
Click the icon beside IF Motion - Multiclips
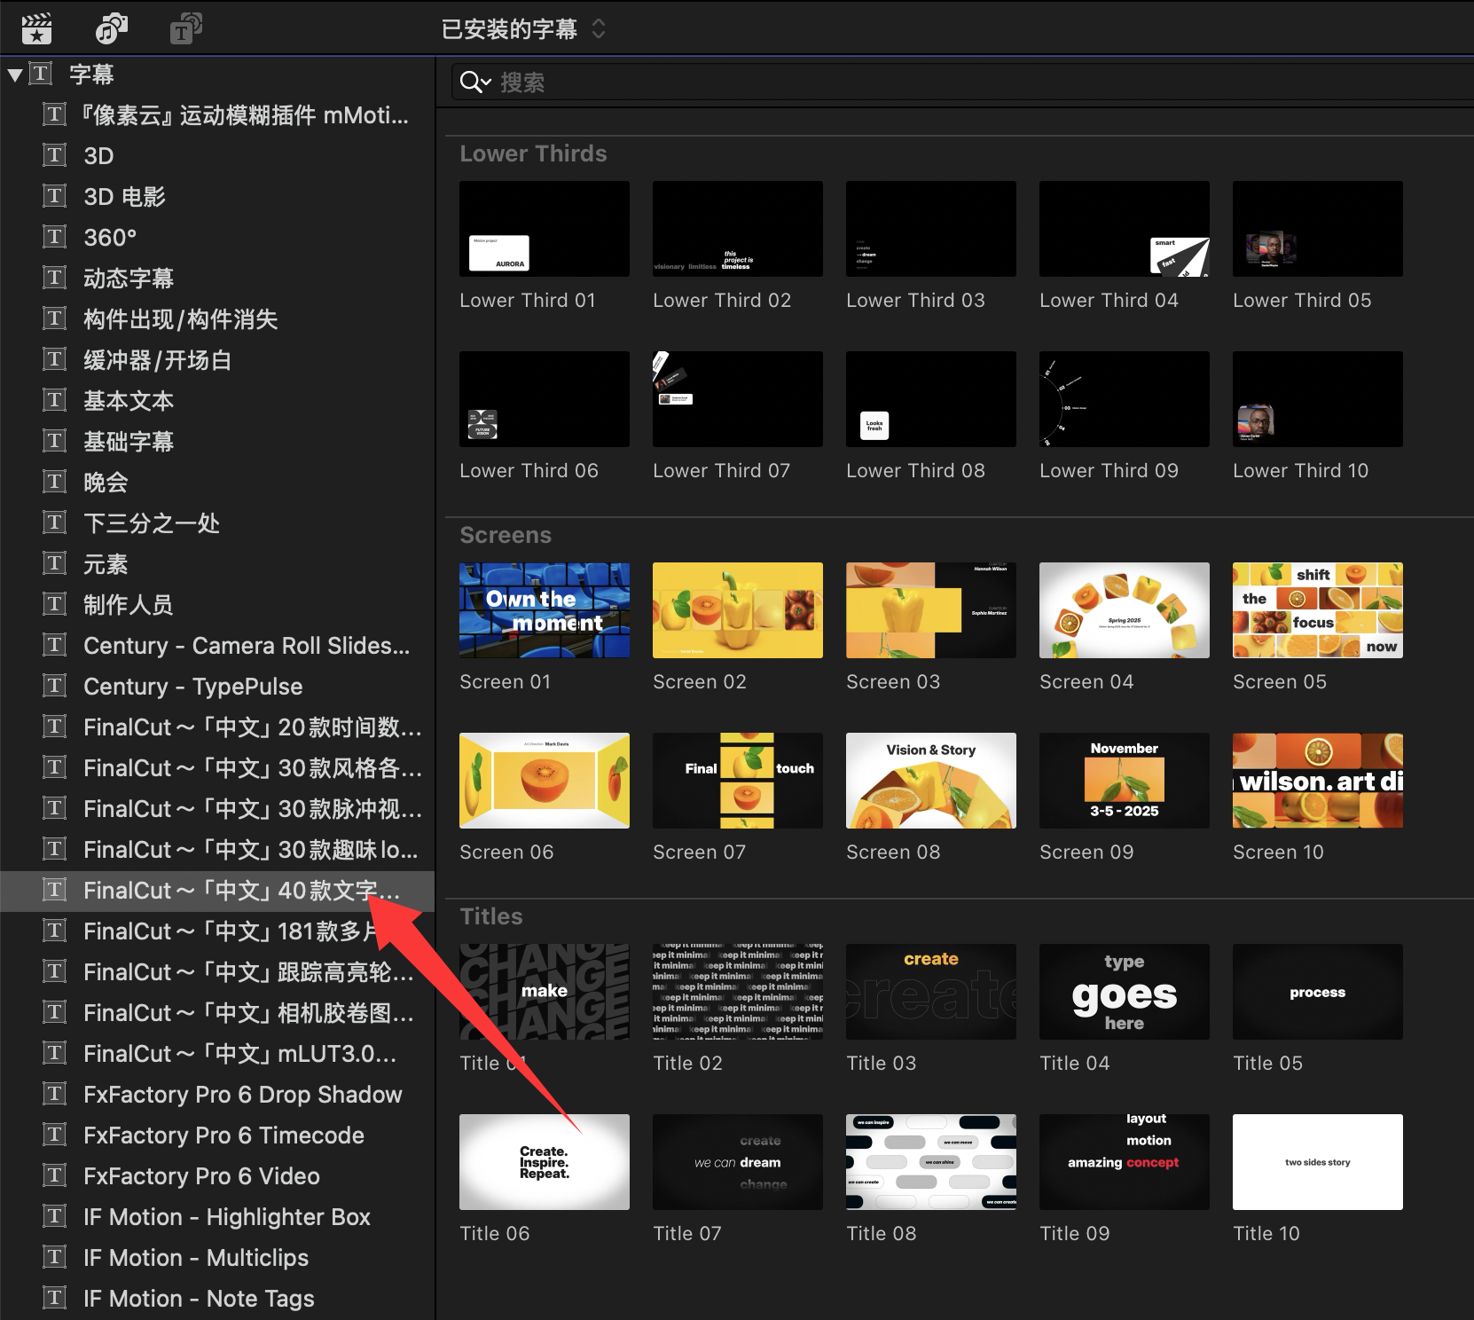click(x=55, y=1257)
